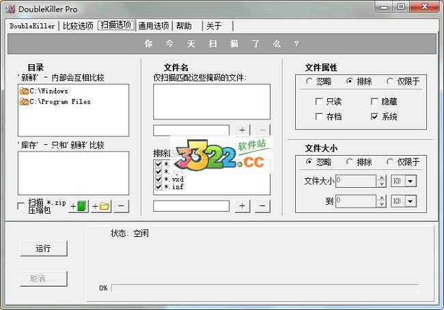Click the 取消 (Cancel) button

(x=44, y=279)
